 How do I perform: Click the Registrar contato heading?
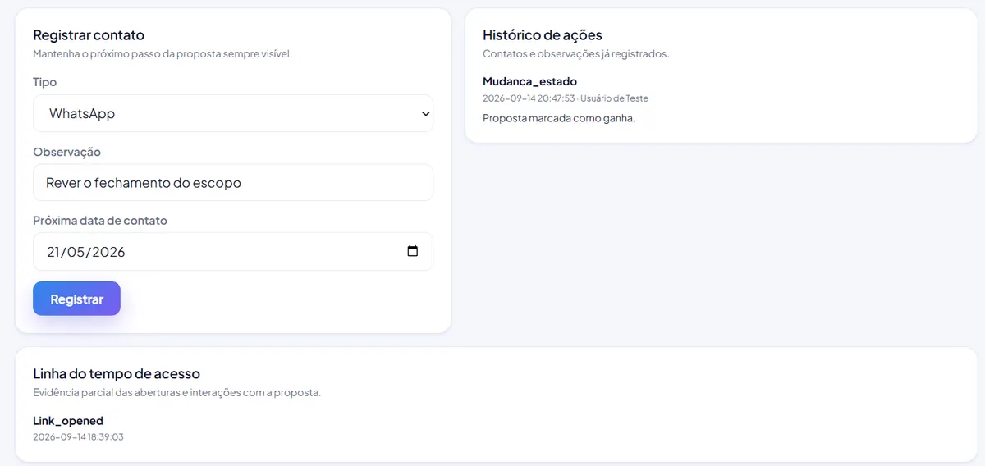pyautogui.click(x=89, y=35)
